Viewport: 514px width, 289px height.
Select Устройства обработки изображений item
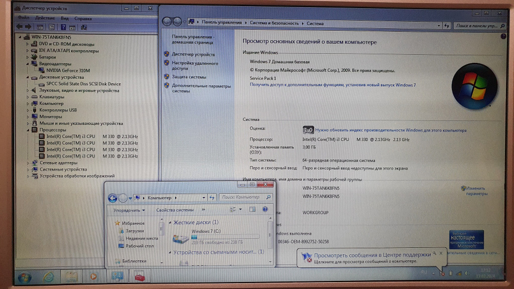pos(77,176)
